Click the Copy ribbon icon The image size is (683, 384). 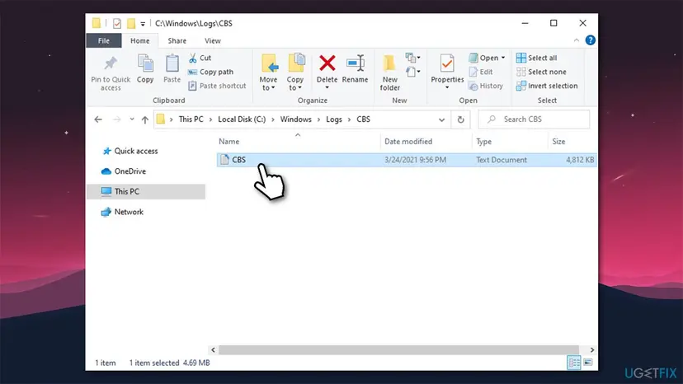point(145,68)
